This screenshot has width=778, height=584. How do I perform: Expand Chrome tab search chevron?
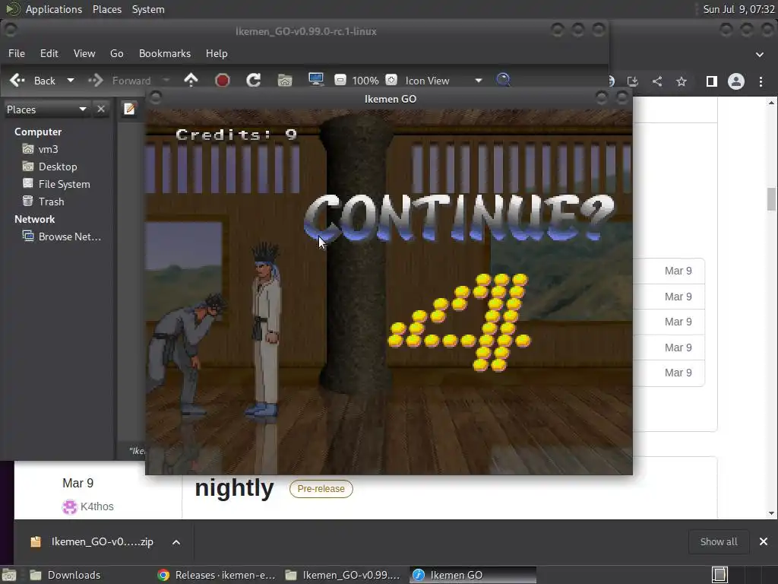pyautogui.click(x=760, y=55)
